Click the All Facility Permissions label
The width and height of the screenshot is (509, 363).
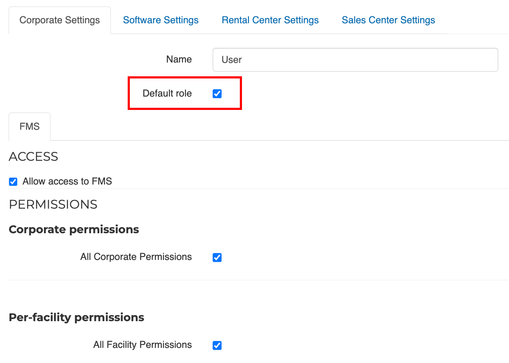click(142, 345)
